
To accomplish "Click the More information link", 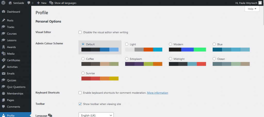I will point(157,93).
